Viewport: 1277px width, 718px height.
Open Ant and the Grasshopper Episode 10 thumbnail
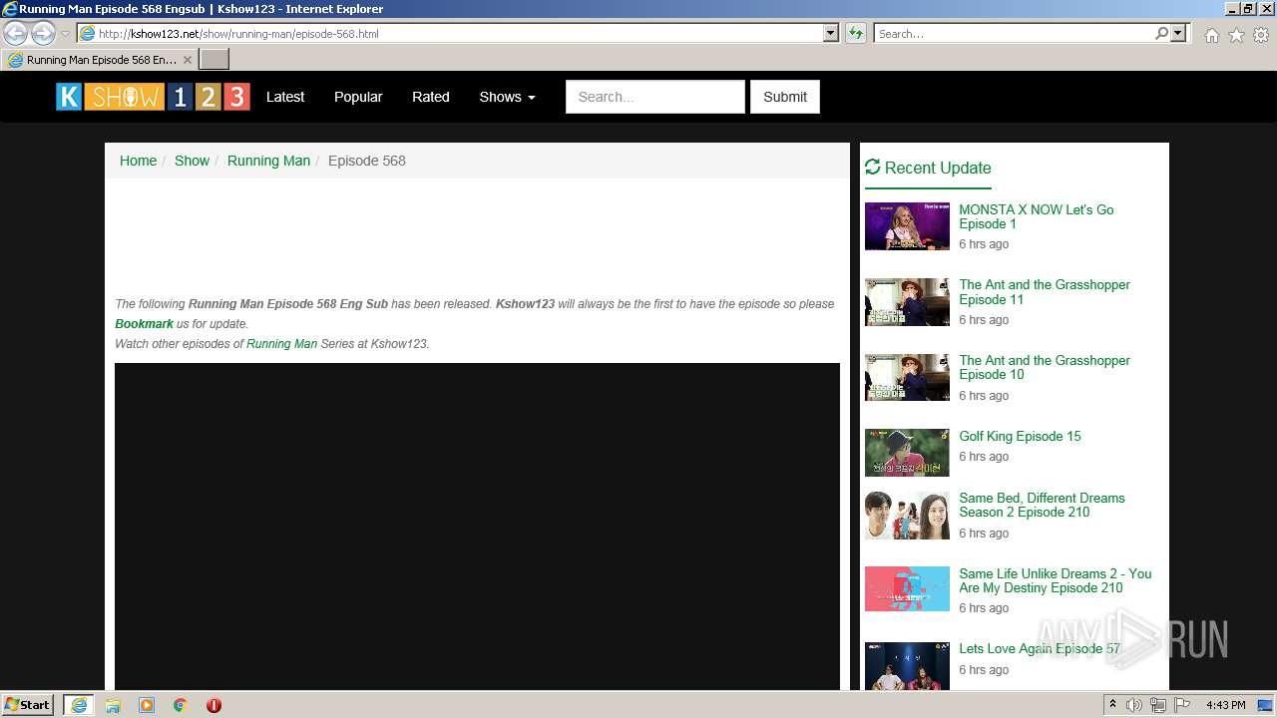pyautogui.click(x=907, y=377)
